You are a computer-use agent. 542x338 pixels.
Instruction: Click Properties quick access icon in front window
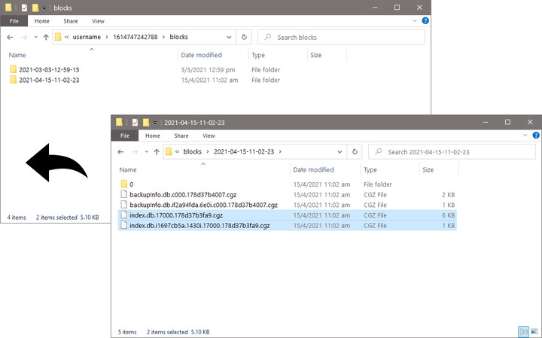[x=135, y=122]
